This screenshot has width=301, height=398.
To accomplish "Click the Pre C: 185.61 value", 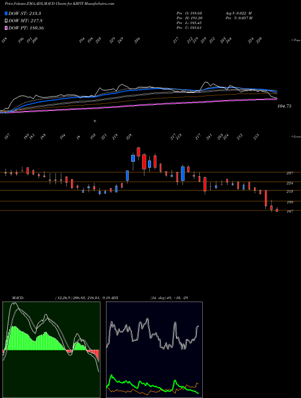I will (189, 28).
